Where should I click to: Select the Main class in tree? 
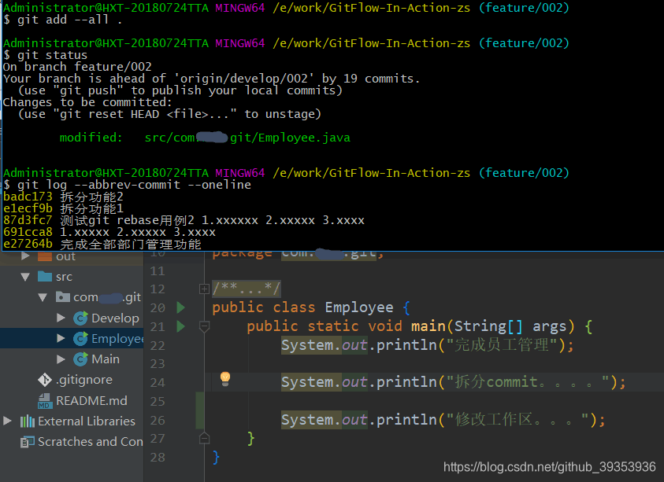106,359
